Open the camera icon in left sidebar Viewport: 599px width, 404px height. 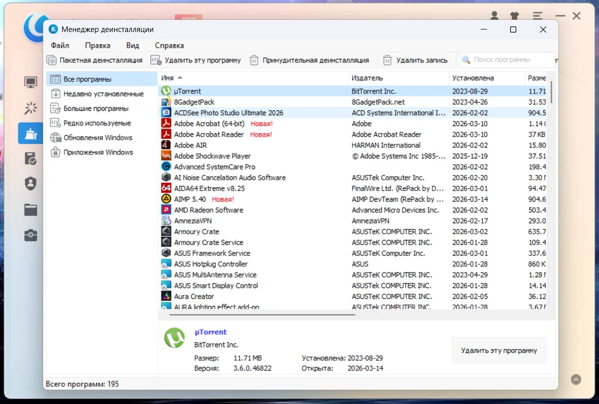(30, 235)
